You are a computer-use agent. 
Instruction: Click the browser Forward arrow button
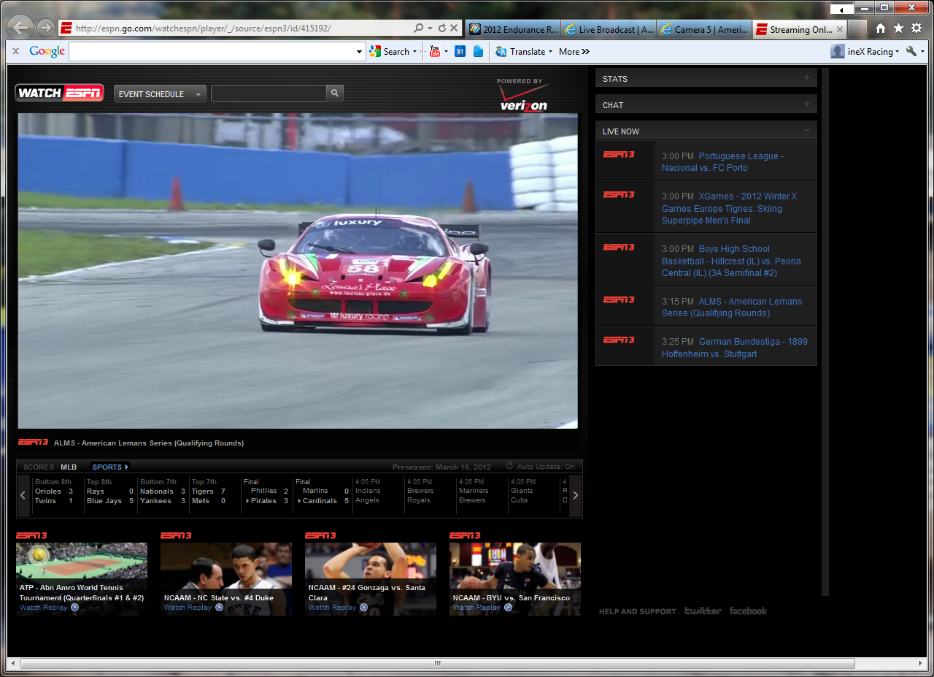coord(45,28)
